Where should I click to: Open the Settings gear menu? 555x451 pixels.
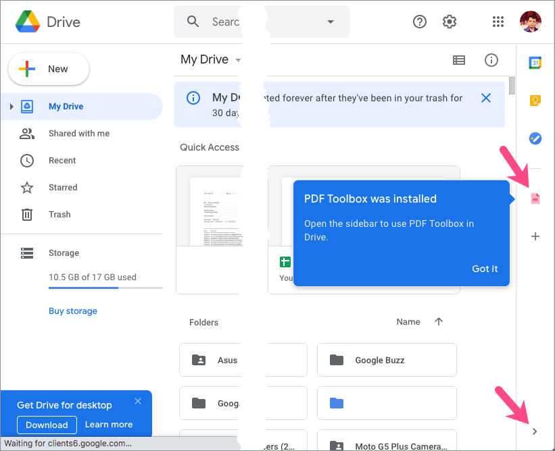pos(449,22)
